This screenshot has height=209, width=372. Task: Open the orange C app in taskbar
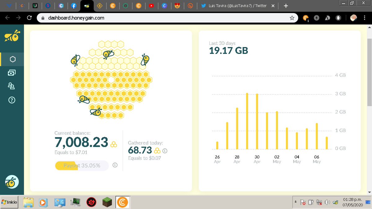point(122,202)
